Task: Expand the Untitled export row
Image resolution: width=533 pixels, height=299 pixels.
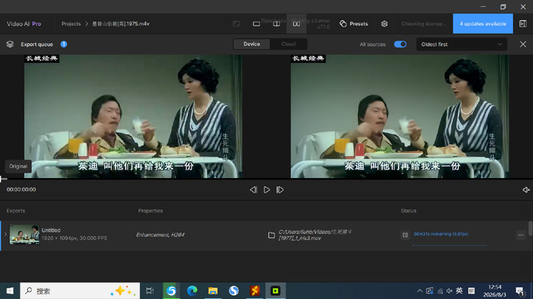Action: (5, 235)
